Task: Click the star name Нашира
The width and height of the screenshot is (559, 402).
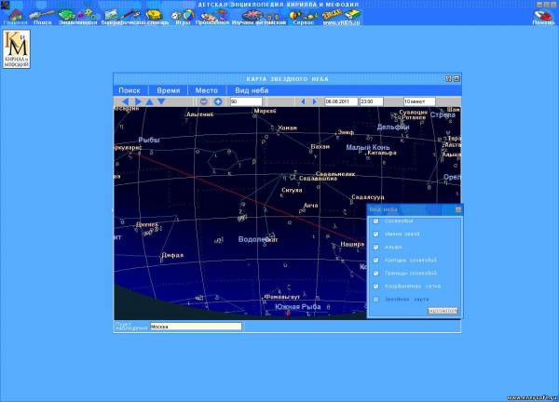Action: pos(352,244)
